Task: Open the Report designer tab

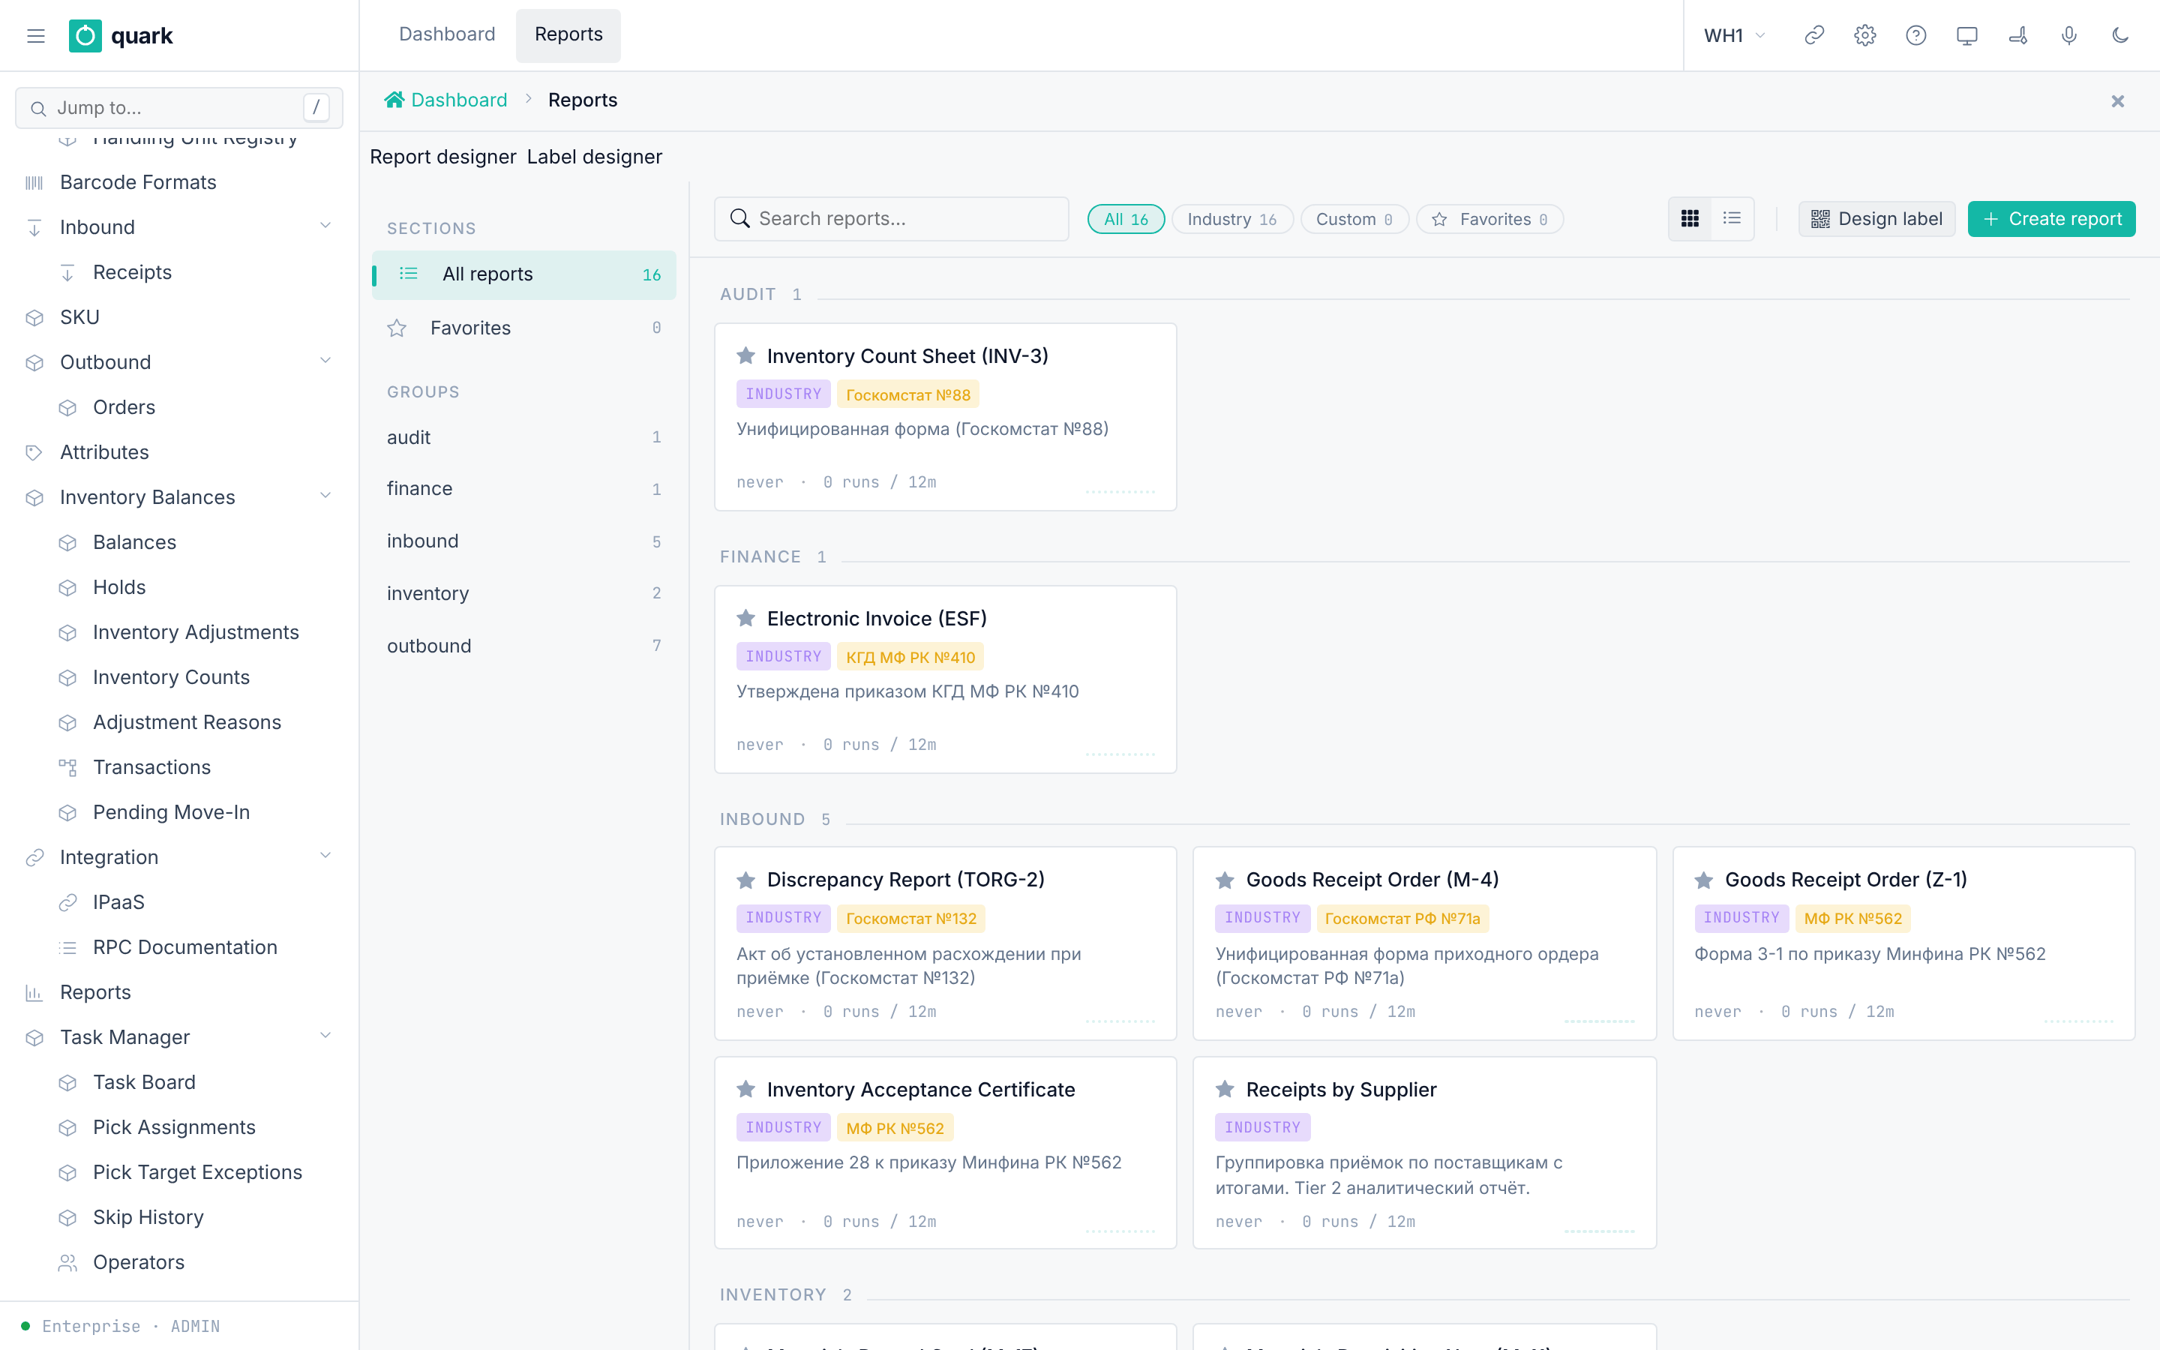Action: click(442, 157)
